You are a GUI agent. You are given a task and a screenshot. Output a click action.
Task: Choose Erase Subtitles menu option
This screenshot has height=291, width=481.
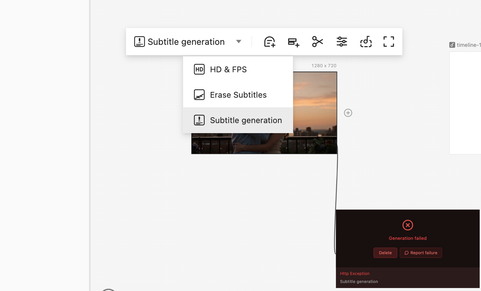tap(238, 95)
